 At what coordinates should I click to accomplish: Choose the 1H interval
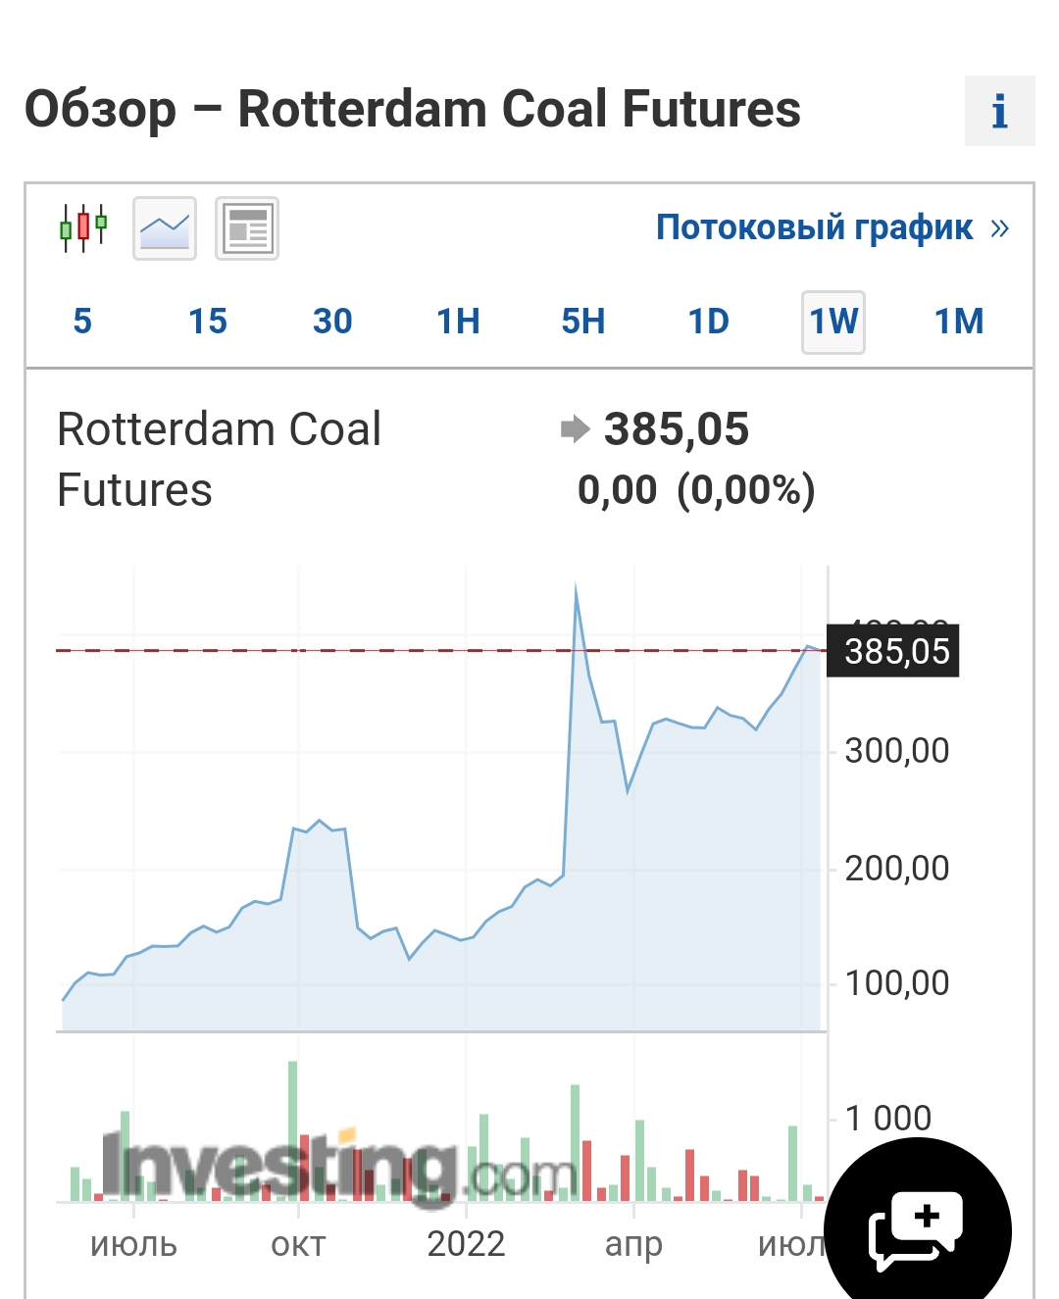point(458,322)
